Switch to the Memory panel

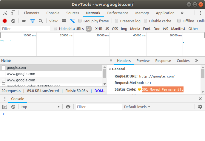pyautogui.click(x=142, y=13)
